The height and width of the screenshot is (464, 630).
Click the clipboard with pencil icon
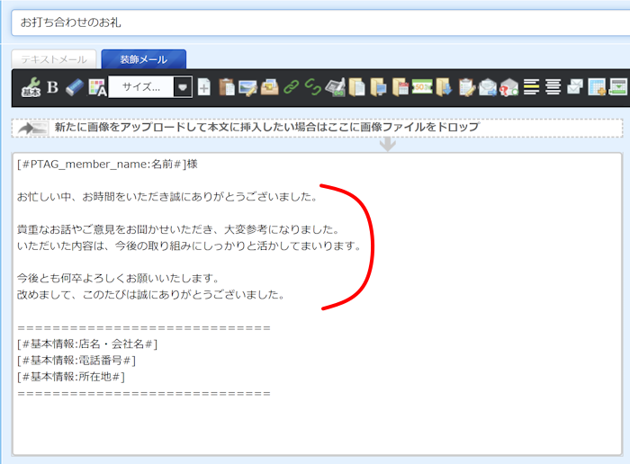tap(466, 87)
